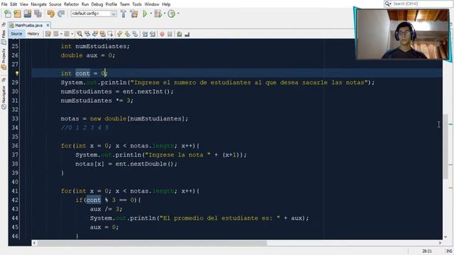Go to Previous Bookmark icon
Image resolution: width=454 pixels, height=255 pixels.
click(120, 34)
